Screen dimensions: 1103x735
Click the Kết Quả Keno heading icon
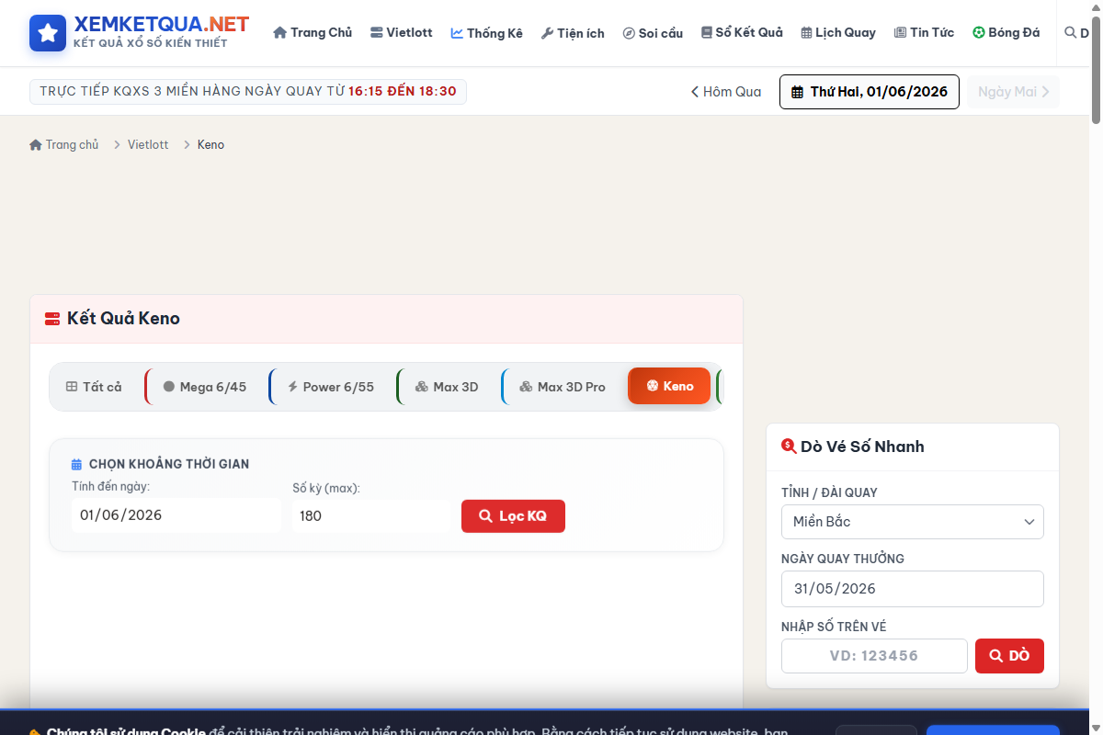[x=52, y=319]
